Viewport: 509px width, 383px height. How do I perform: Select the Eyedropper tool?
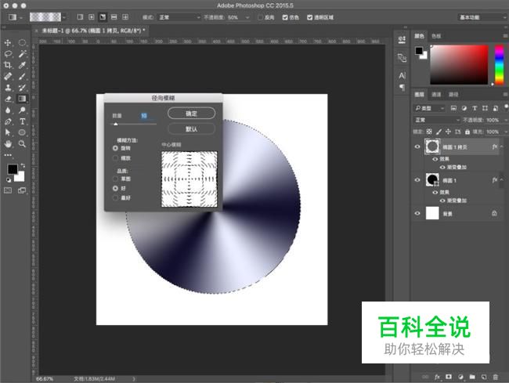pyautogui.click(x=22, y=65)
